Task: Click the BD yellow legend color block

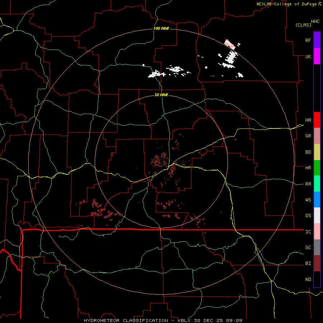Action: coord(317,152)
